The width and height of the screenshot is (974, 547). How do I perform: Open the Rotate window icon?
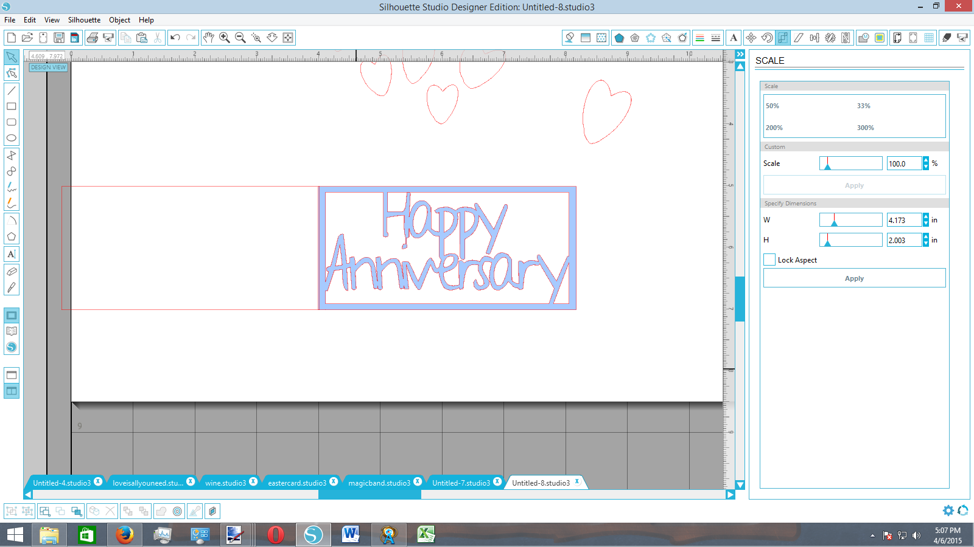(x=767, y=38)
